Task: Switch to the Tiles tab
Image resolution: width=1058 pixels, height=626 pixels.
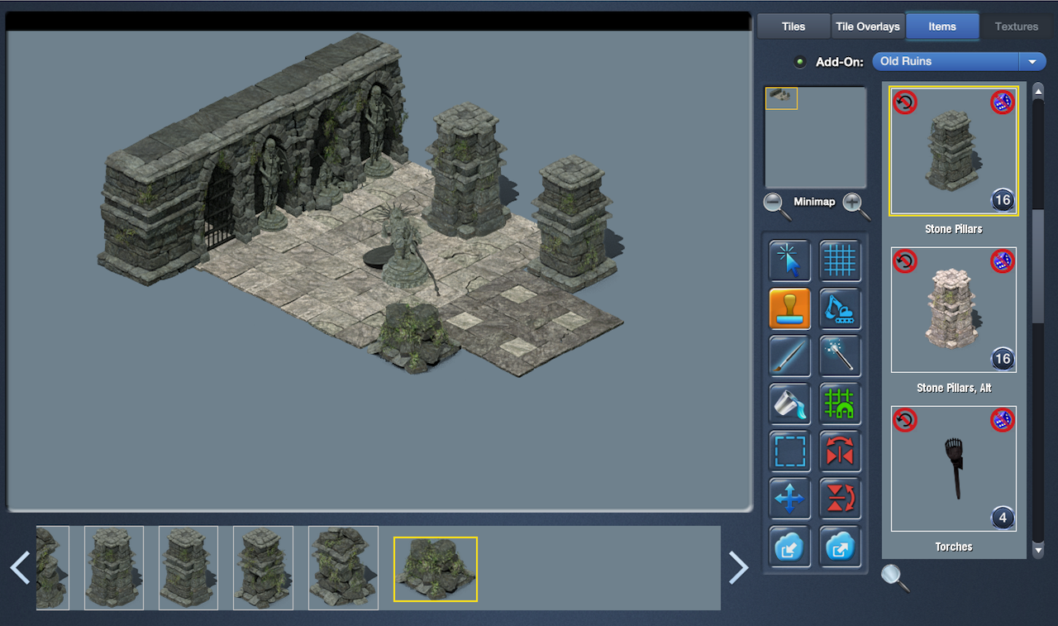Action: [793, 26]
